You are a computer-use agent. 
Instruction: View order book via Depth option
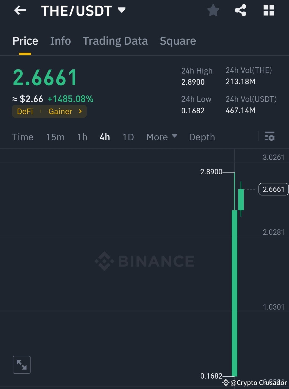coord(202,137)
